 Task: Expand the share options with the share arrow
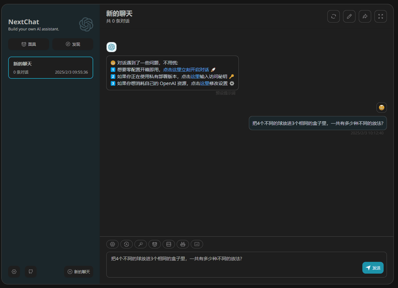pyautogui.click(x=365, y=16)
